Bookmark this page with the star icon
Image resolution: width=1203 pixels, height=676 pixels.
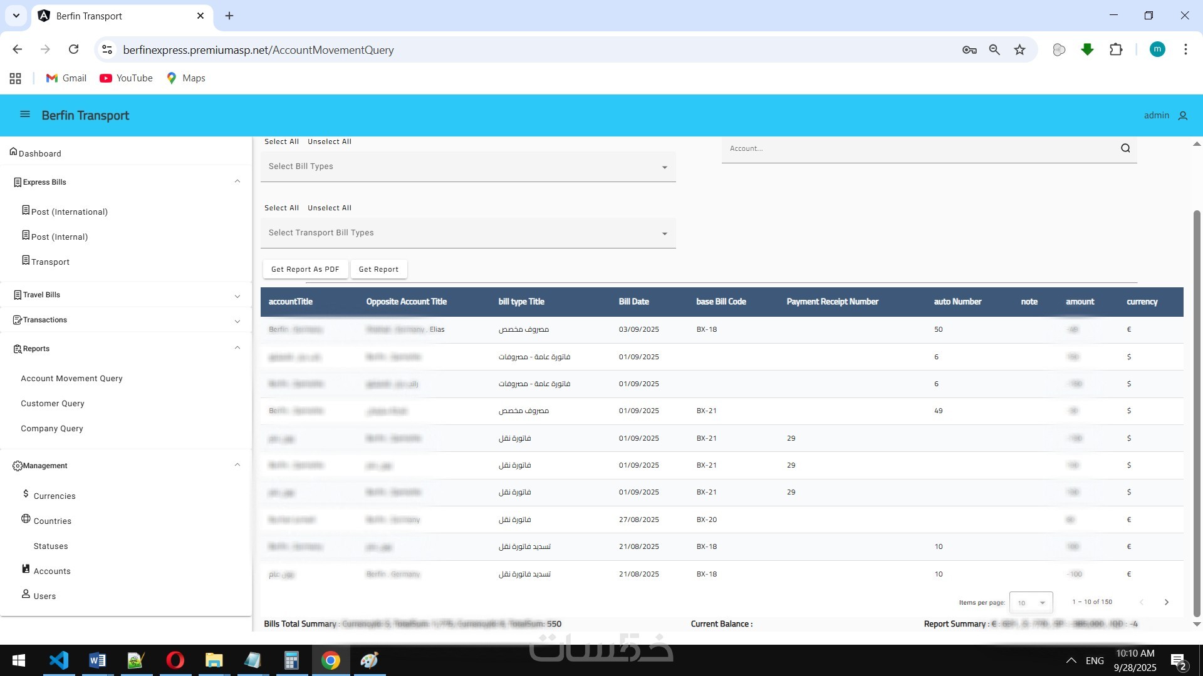point(1020,50)
